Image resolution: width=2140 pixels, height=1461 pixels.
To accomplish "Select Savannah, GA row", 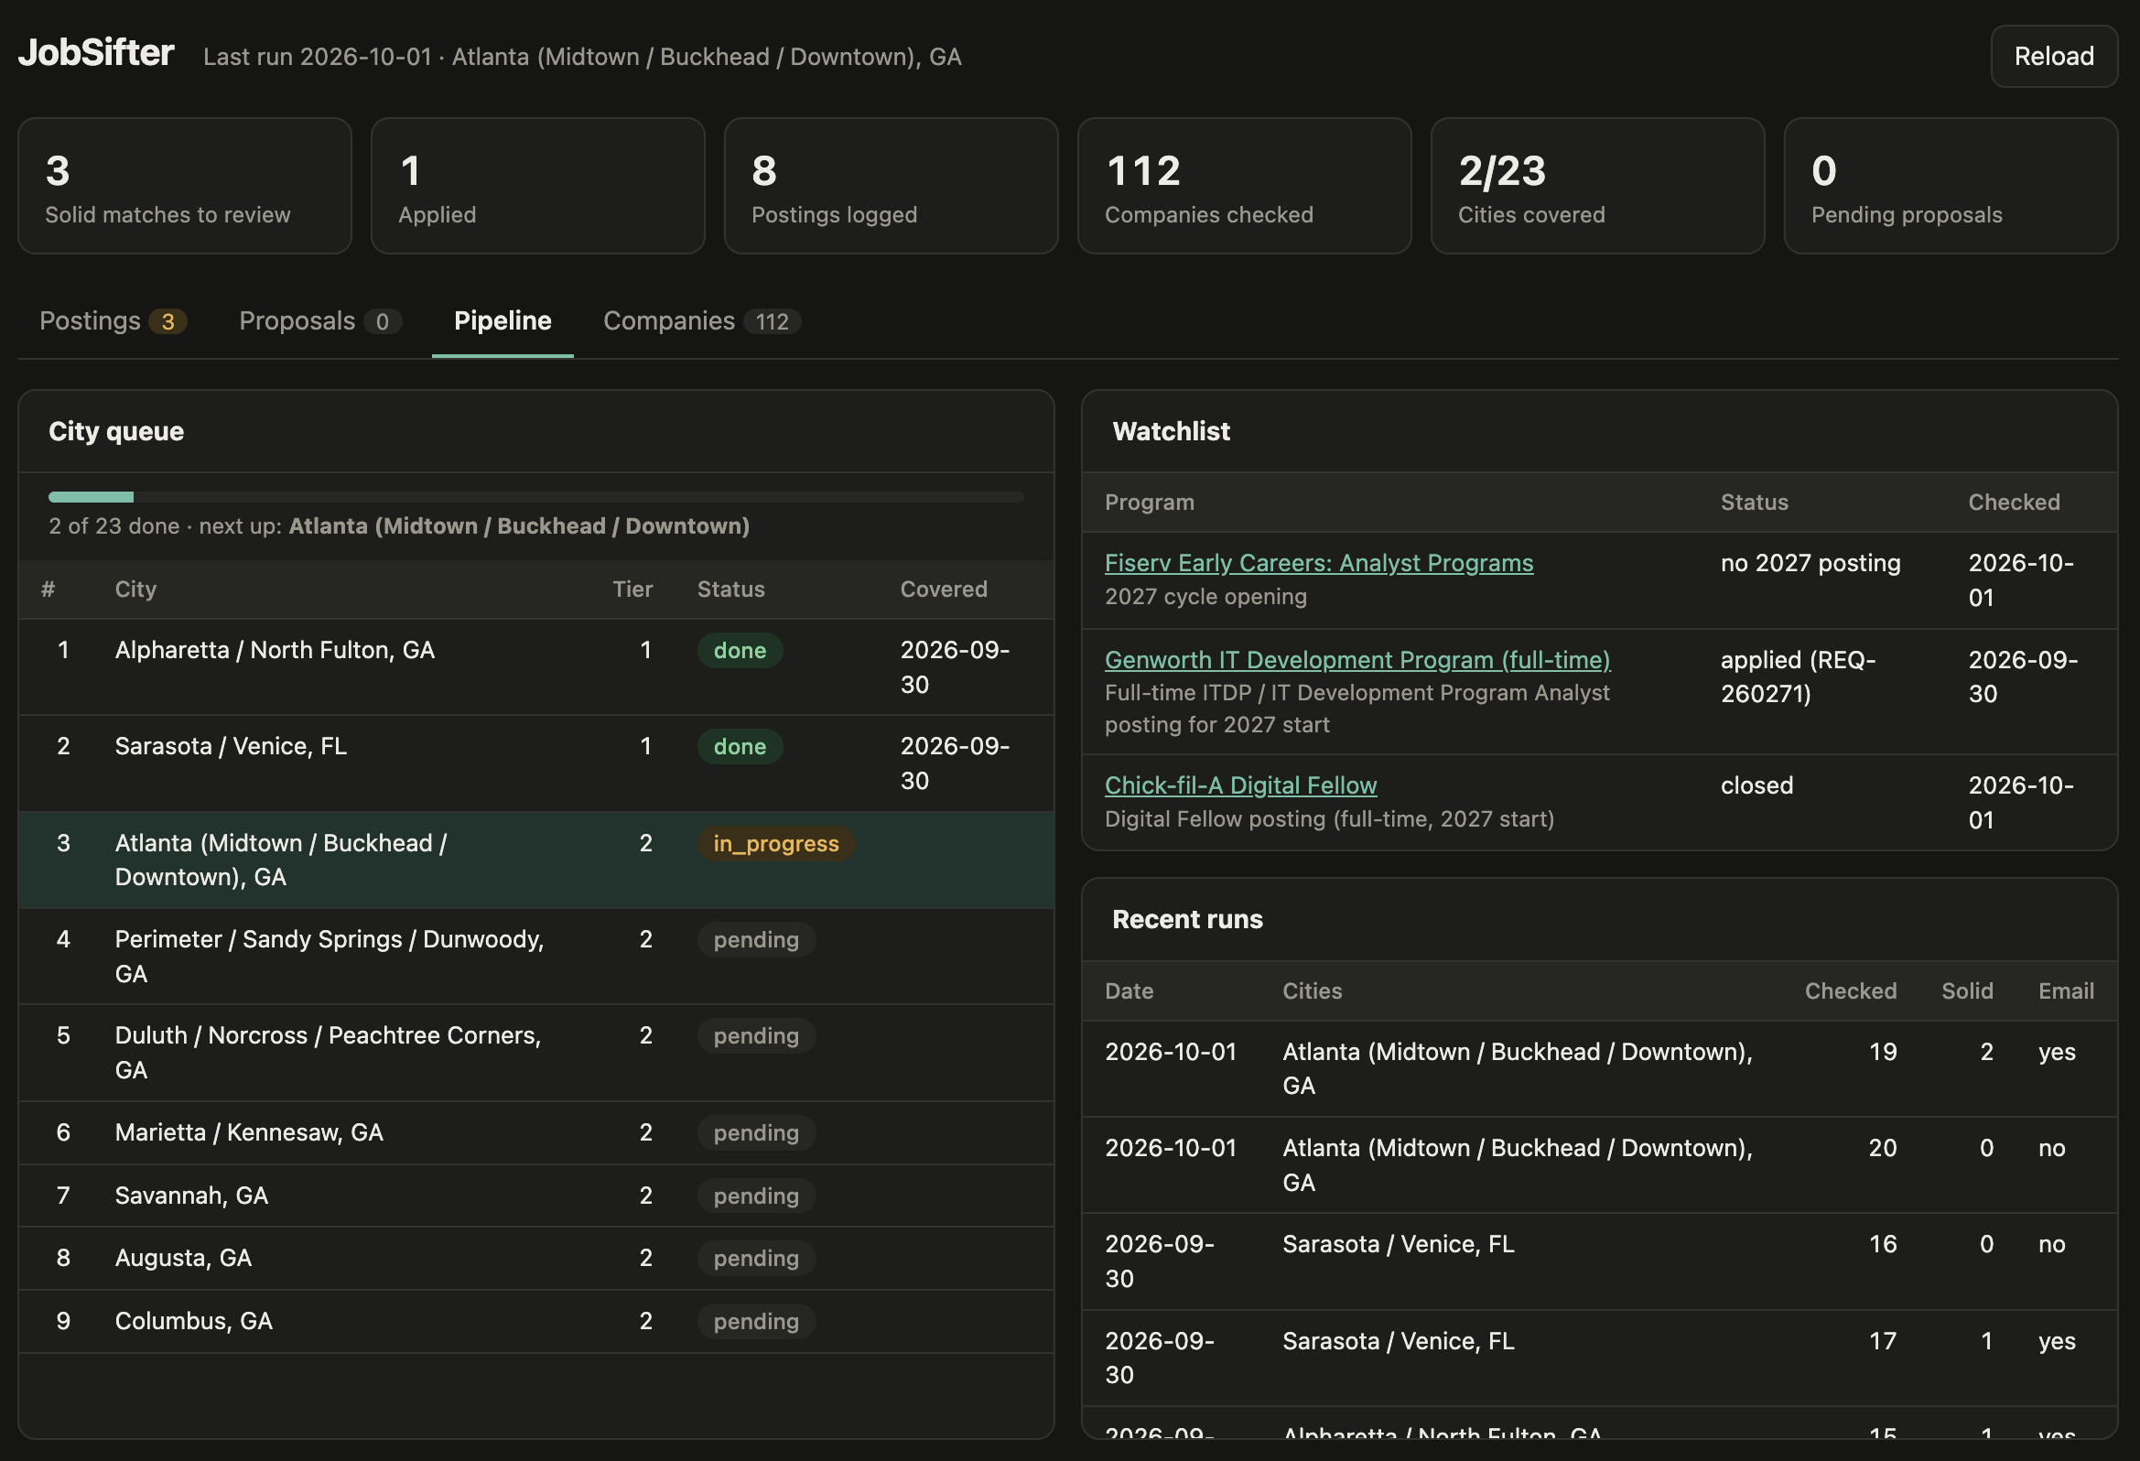I will click(x=536, y=1196).
